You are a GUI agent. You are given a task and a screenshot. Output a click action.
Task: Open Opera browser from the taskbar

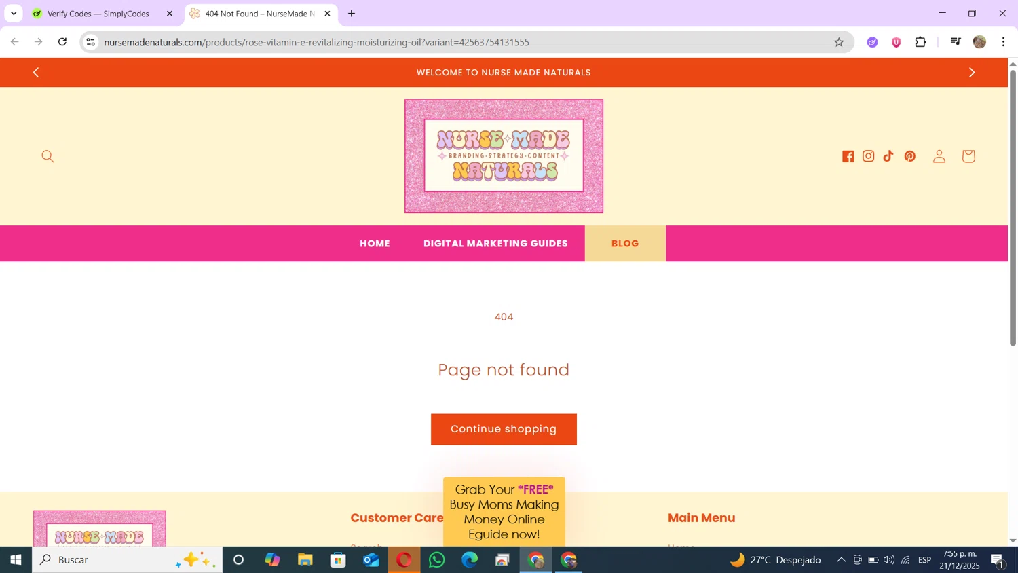pyautogui.click(x=404, y=560)
